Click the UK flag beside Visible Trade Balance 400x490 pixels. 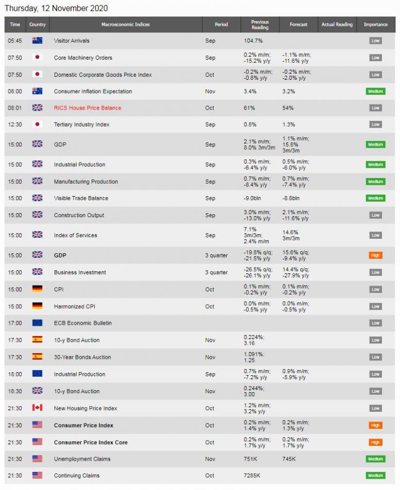tap(37, 198)
